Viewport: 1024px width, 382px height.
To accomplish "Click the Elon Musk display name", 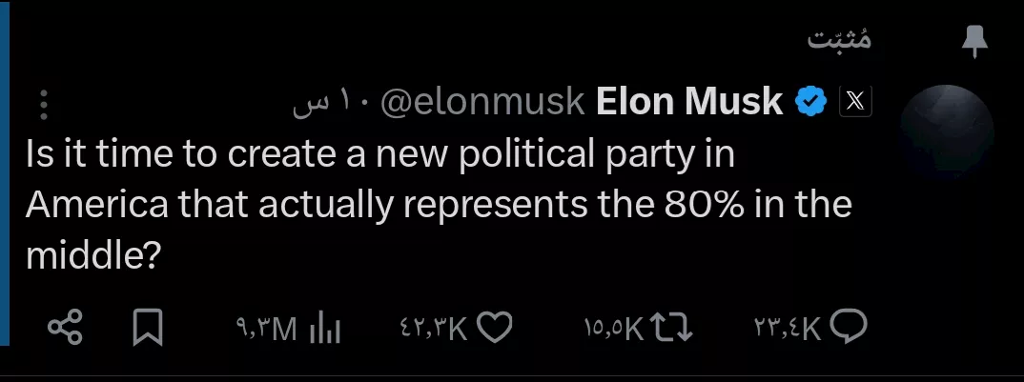I will 688,101.
